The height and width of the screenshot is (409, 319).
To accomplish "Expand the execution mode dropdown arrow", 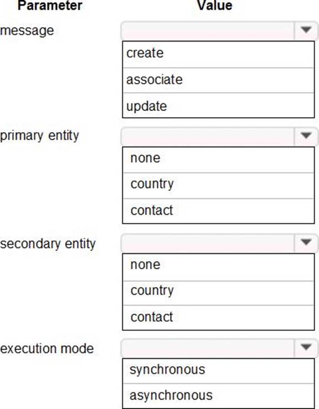I will [306, 347].
